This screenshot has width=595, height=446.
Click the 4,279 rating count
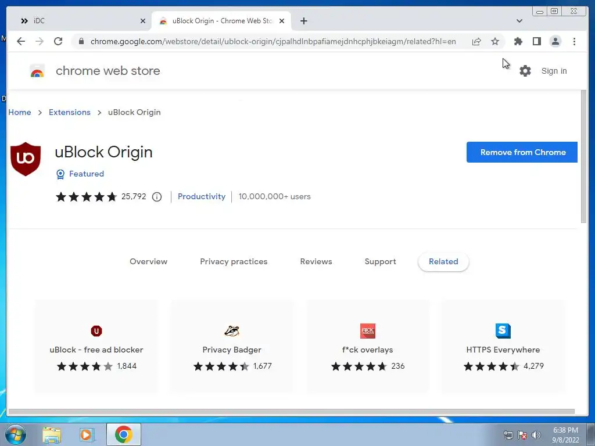pyautogui.click(x=533, y=366)
